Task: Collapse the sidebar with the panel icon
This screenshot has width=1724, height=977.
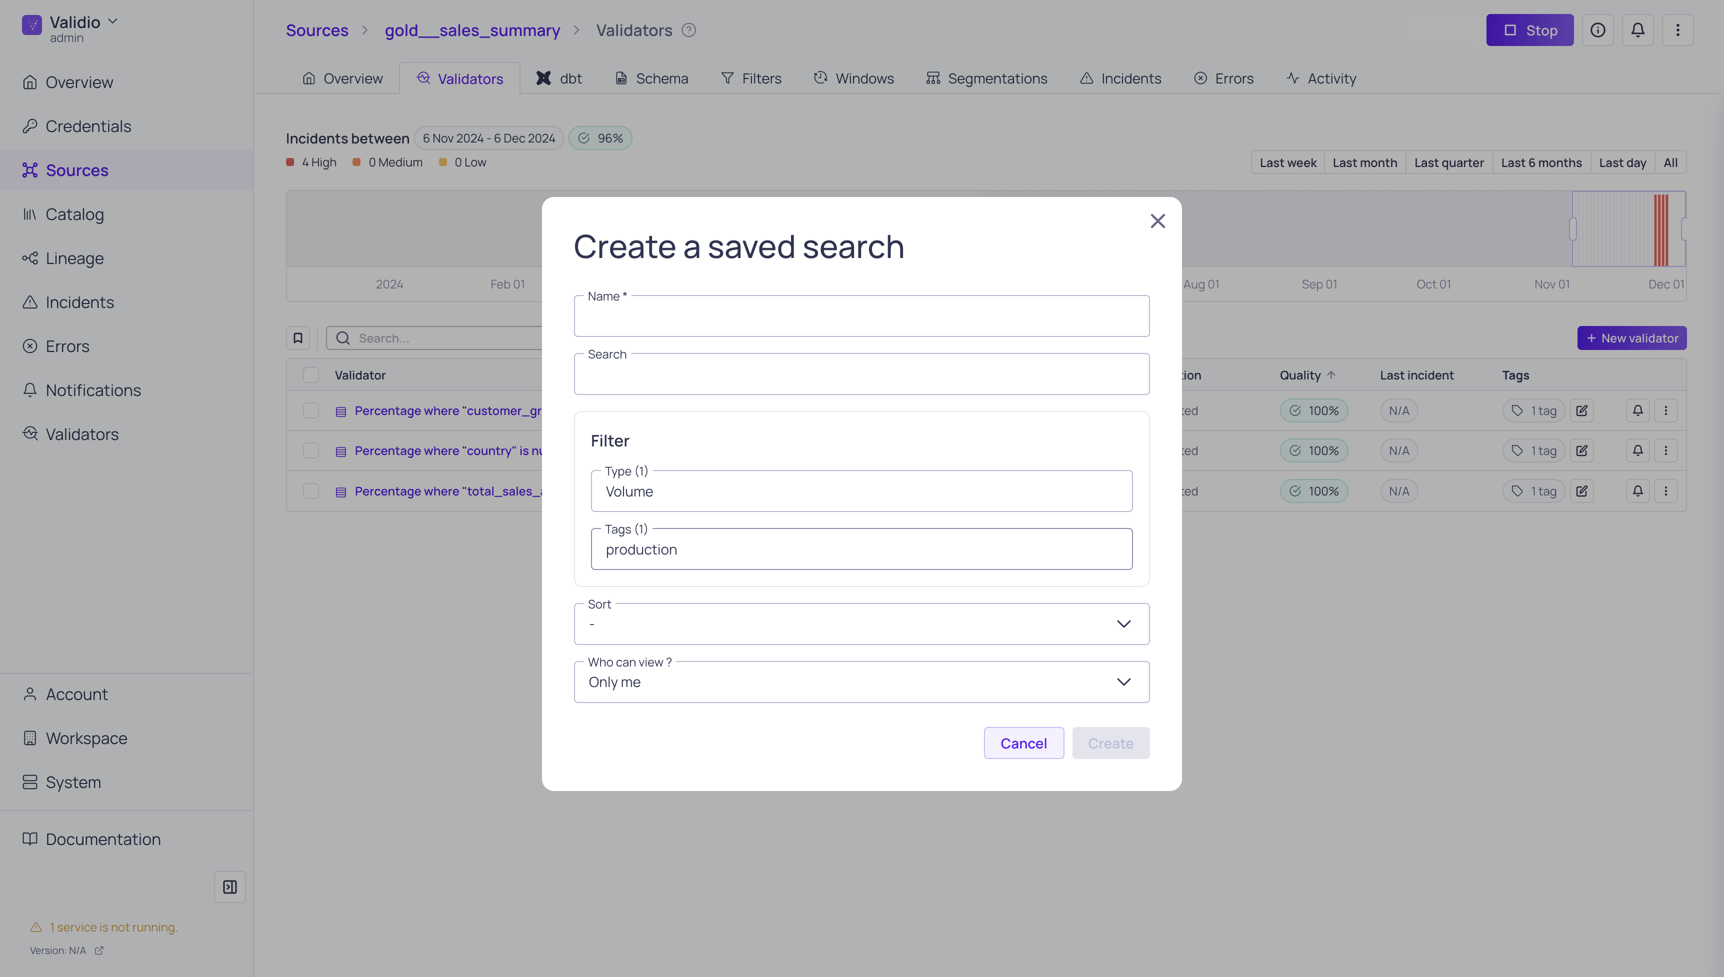Action: (229, 887)
